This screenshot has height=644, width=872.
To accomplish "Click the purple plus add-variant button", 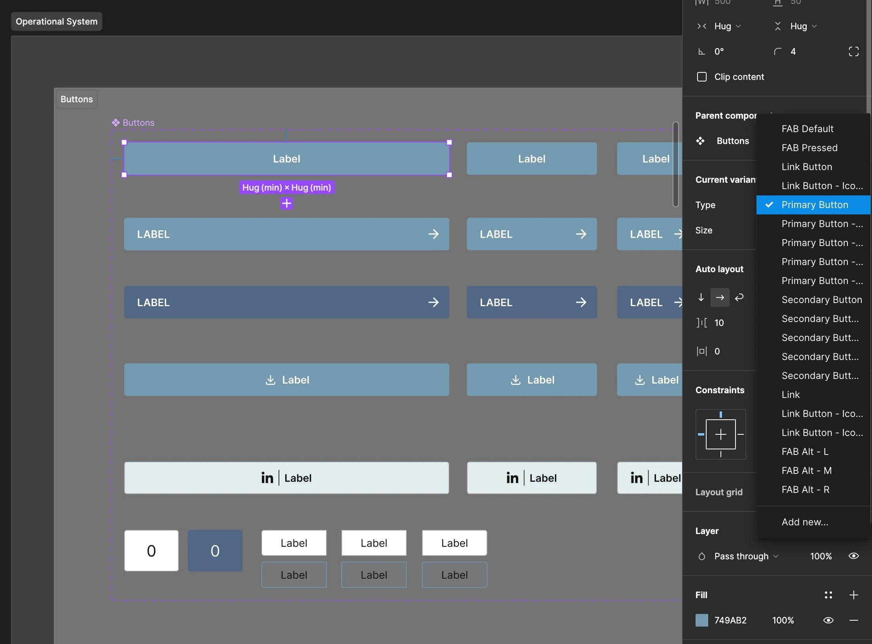I will point(286,203).
